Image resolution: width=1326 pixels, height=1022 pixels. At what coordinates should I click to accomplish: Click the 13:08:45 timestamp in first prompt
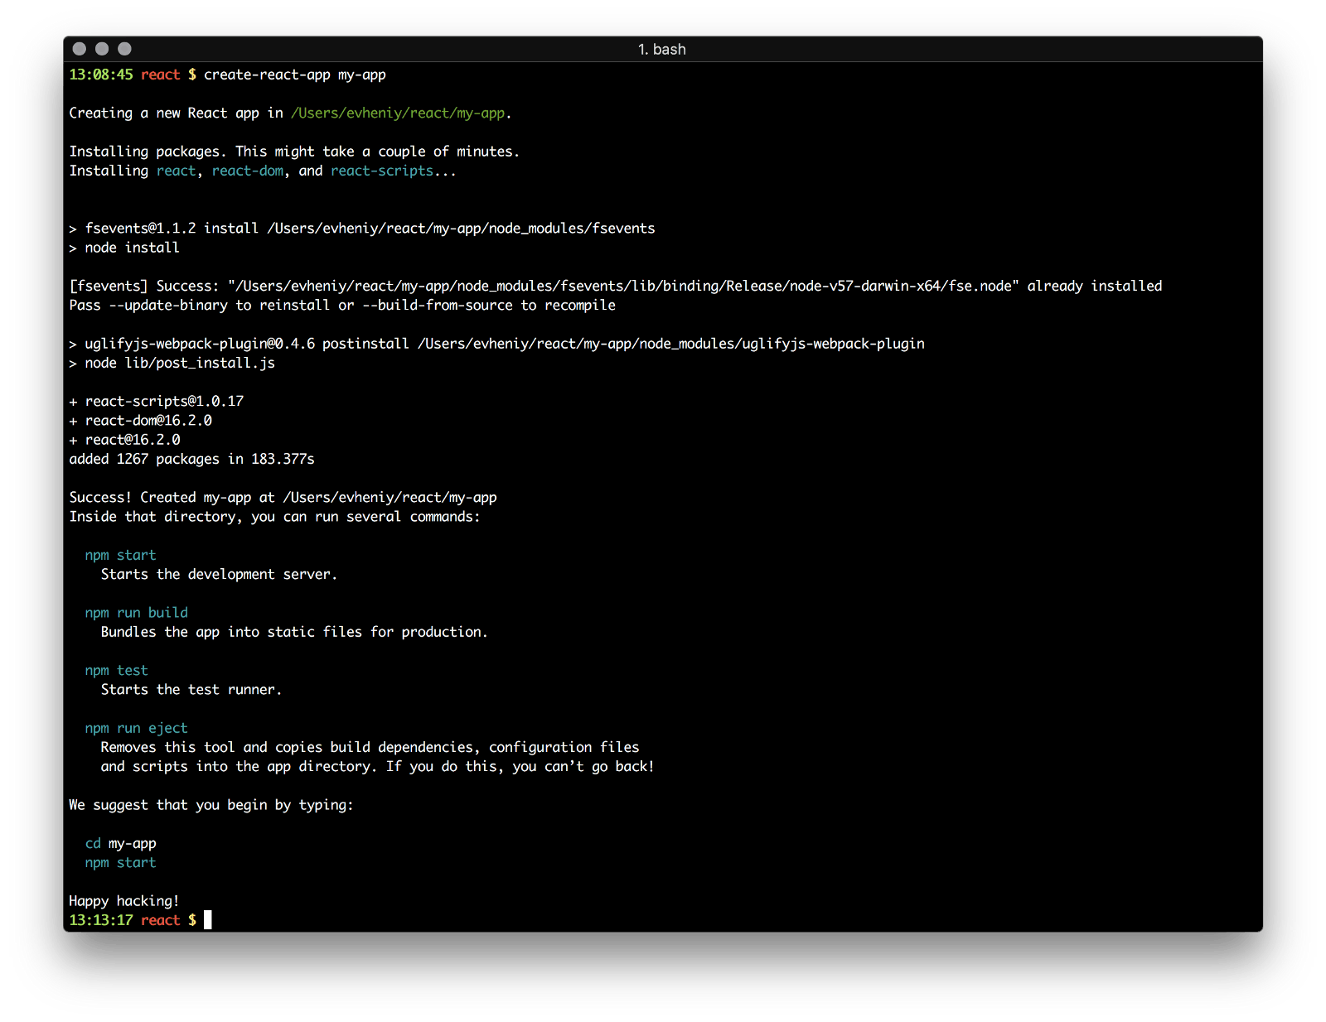click(101, 75)
